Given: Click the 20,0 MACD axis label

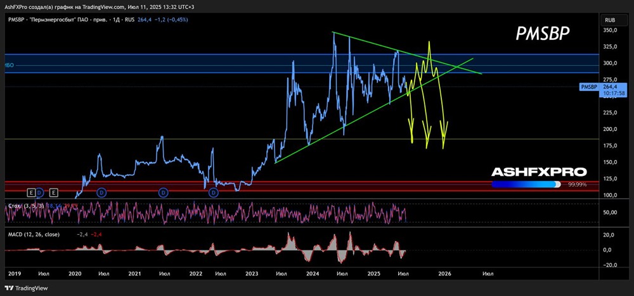Looking at the screenshot, I should point(610,235).
